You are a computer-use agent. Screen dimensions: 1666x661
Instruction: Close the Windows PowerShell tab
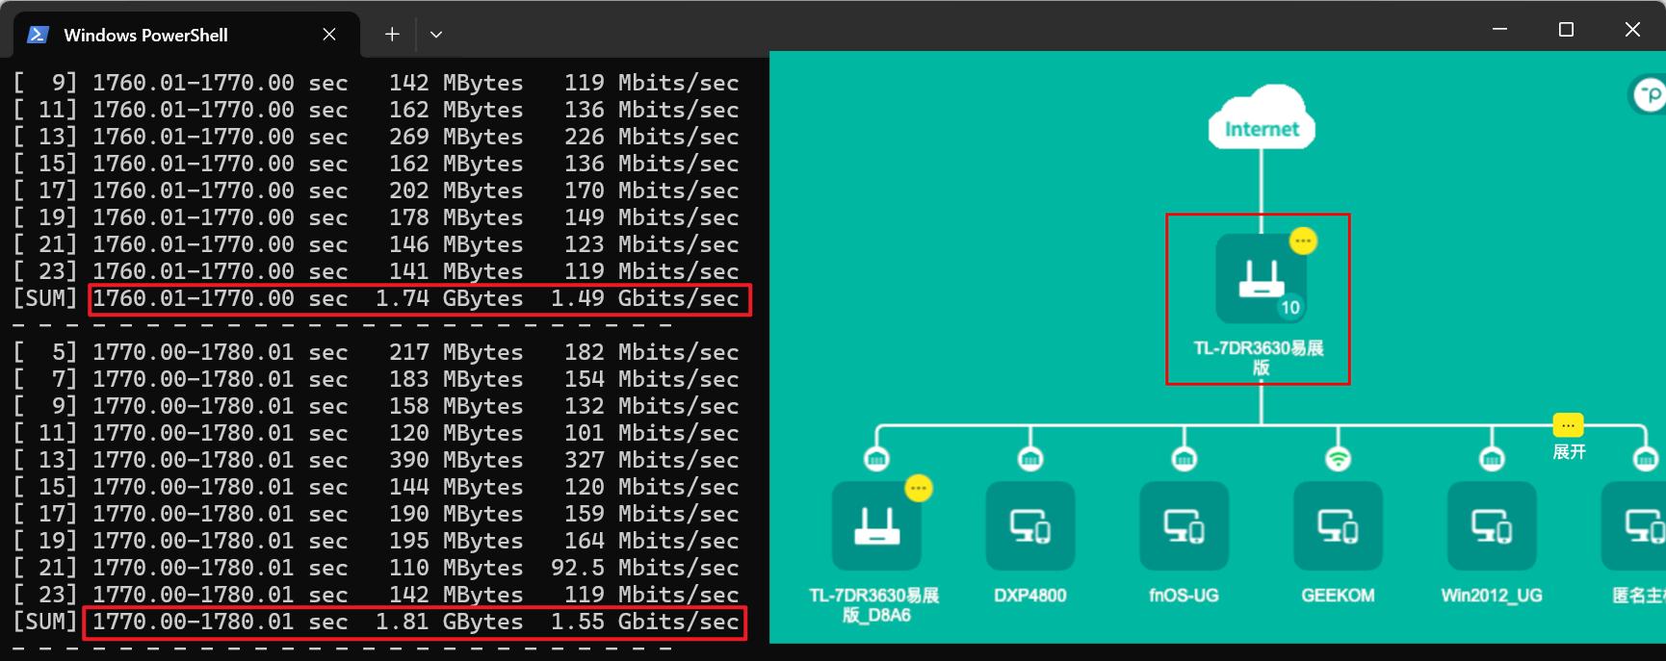coord(329,35)
